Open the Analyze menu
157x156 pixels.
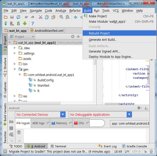[61, 10]
